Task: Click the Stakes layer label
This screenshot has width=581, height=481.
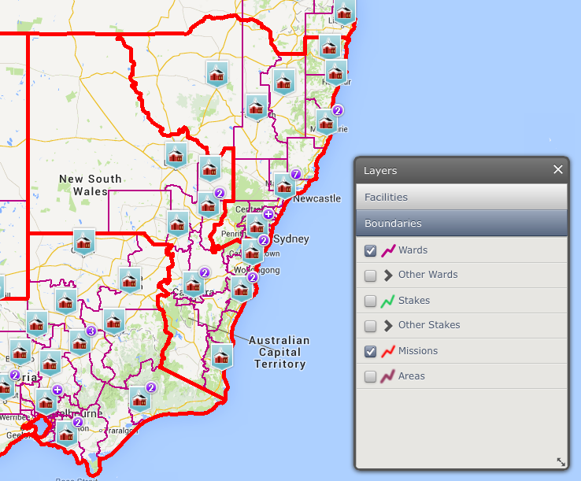Action: 414,300
